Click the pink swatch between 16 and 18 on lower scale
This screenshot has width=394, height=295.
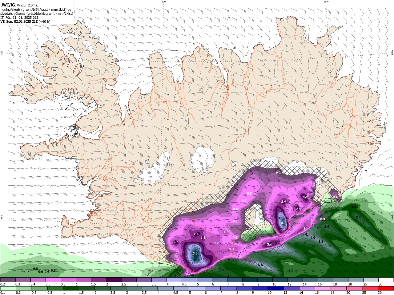pos(322,288)
